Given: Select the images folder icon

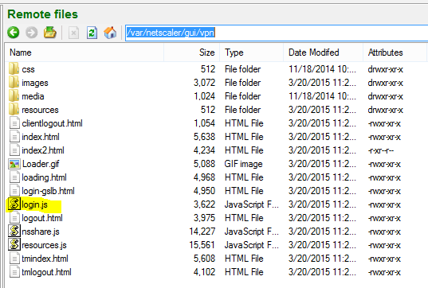Looking at the screenshot, I should [14, 83].
